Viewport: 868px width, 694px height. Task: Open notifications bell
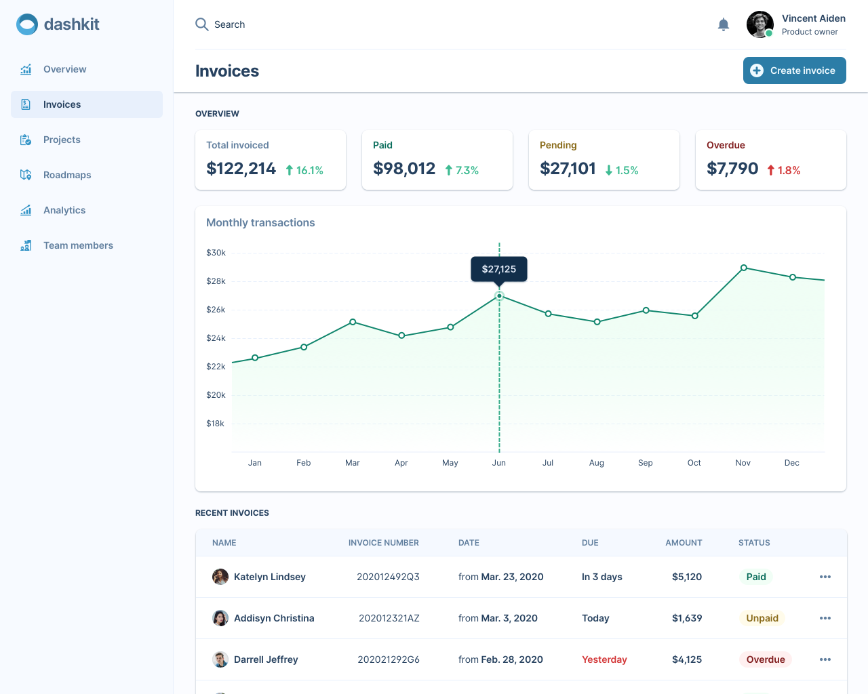pyautogui.click(x=724, y=24)
